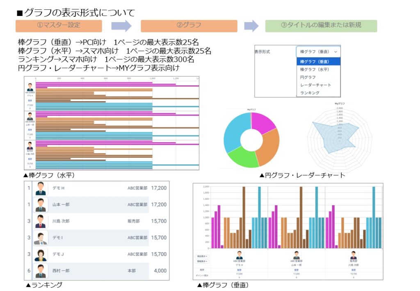Click 販売部 川島 次郎 avatar under vertical chart
Screen dimensions: 420x291
click(x=354, y=255)
